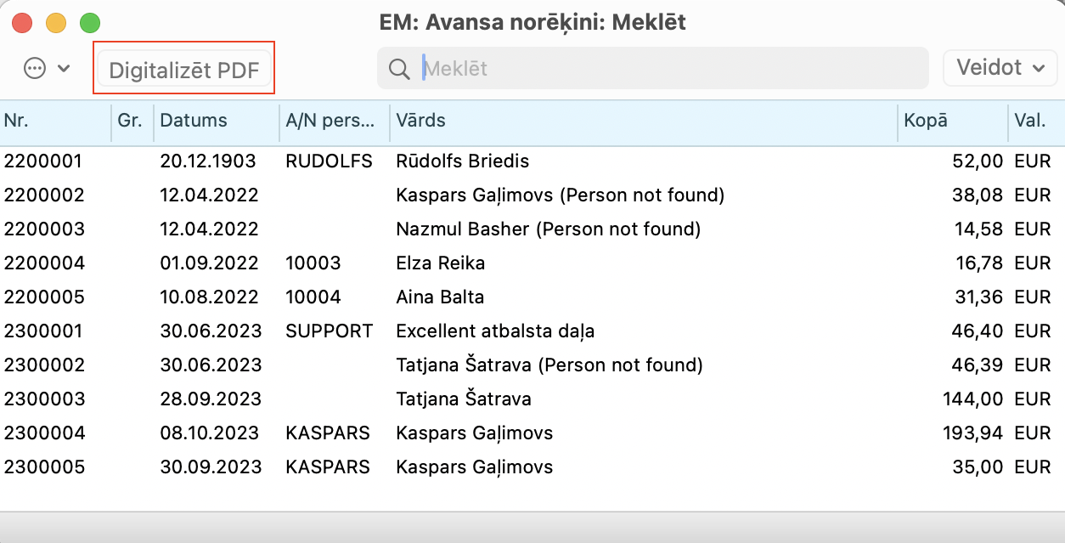Click the magnifying glass search icon
This screenshot has height=543, width=1065.
[x=399, y=68]
